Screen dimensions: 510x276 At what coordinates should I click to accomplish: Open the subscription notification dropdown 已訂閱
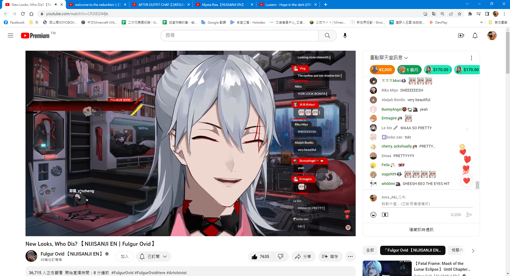[x=154, y=257]
